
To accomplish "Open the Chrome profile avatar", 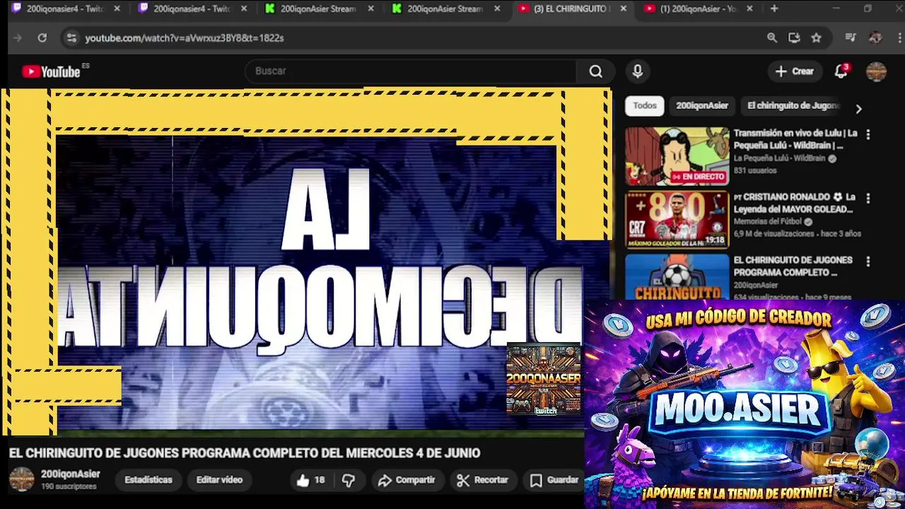I will pyautogui.click(x=875, y=38).
